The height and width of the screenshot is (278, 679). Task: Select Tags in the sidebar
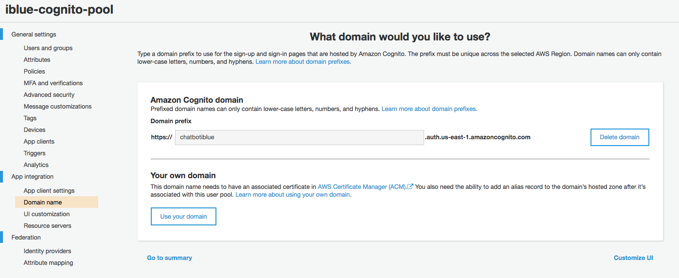(30, 118)
